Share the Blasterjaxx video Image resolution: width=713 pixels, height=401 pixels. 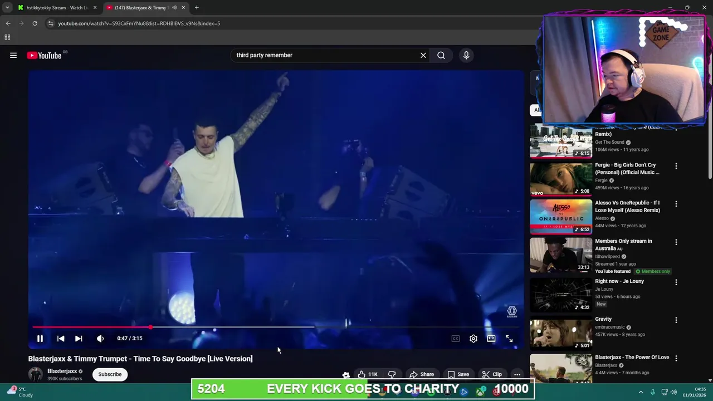click(x=422, y=374)
